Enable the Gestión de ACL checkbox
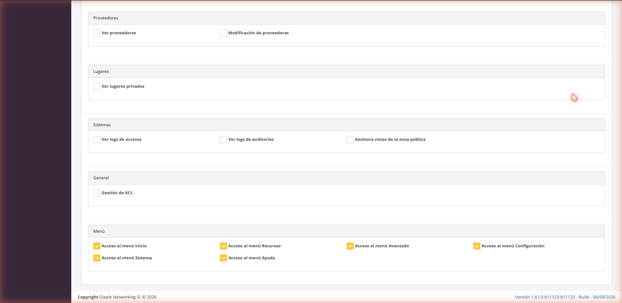 pos(97,193)
